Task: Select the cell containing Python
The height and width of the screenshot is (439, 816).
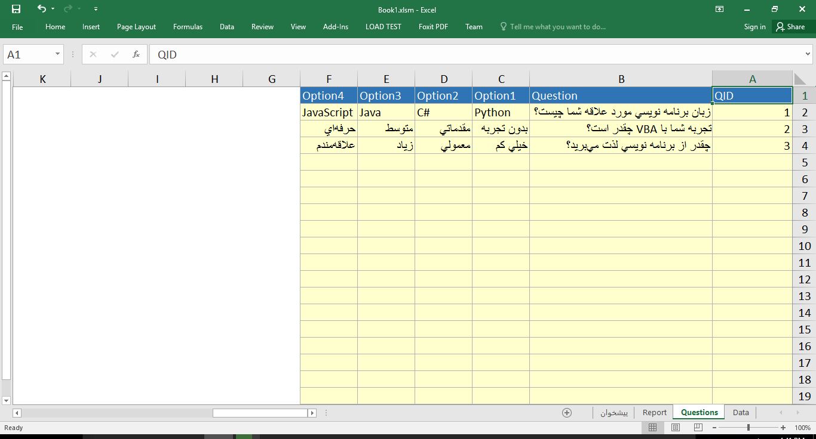Action: (x=501, y=112)
